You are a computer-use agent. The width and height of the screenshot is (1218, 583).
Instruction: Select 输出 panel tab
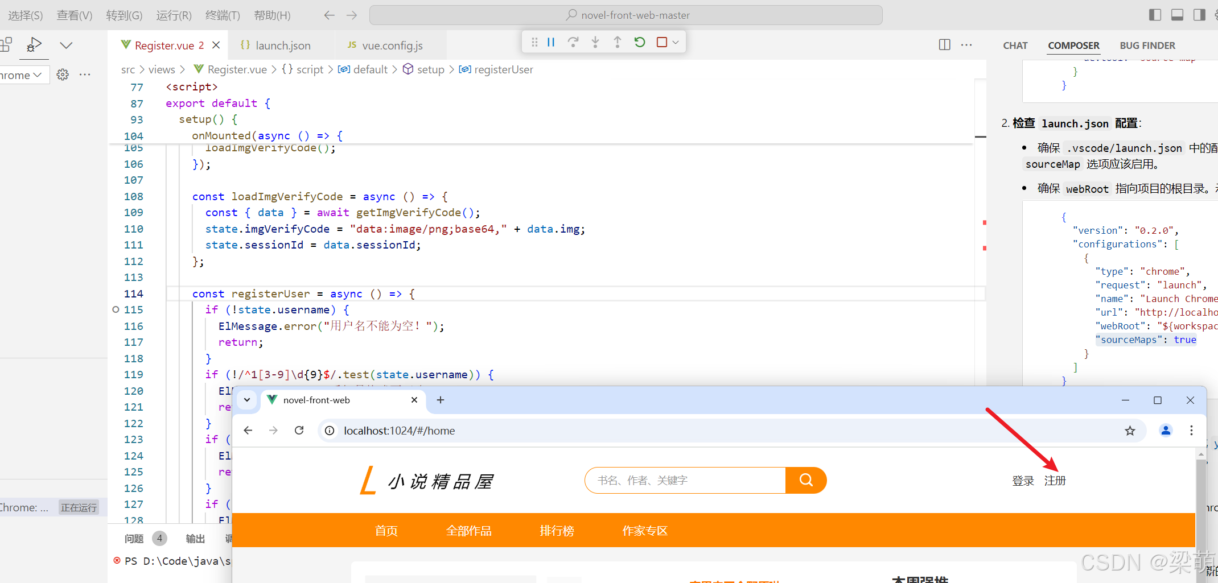coord(195,538)
